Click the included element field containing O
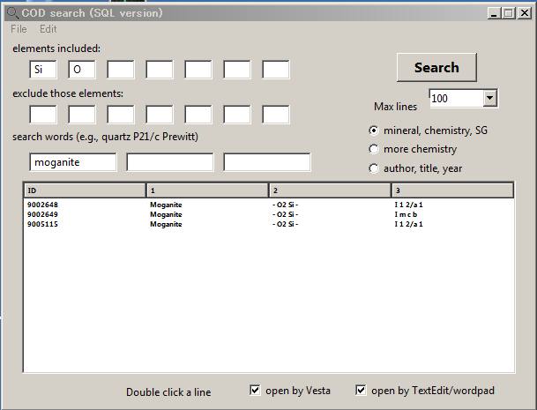The image size is (537, 410). pos(82,69)
